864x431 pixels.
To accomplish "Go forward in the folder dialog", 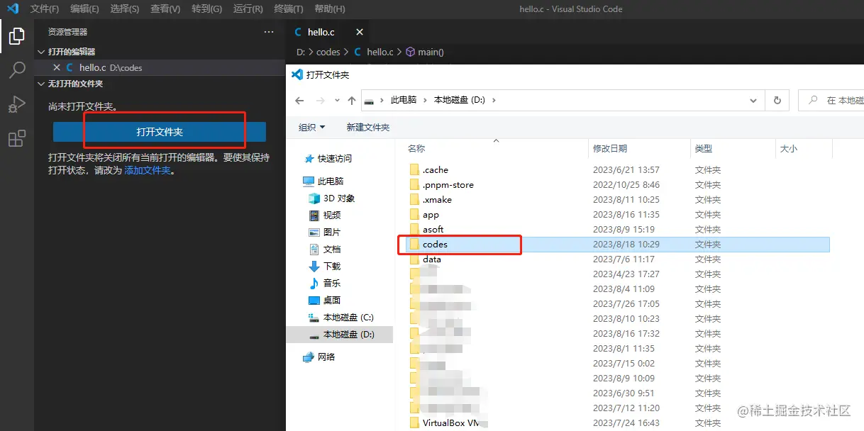I will (321, 101).
